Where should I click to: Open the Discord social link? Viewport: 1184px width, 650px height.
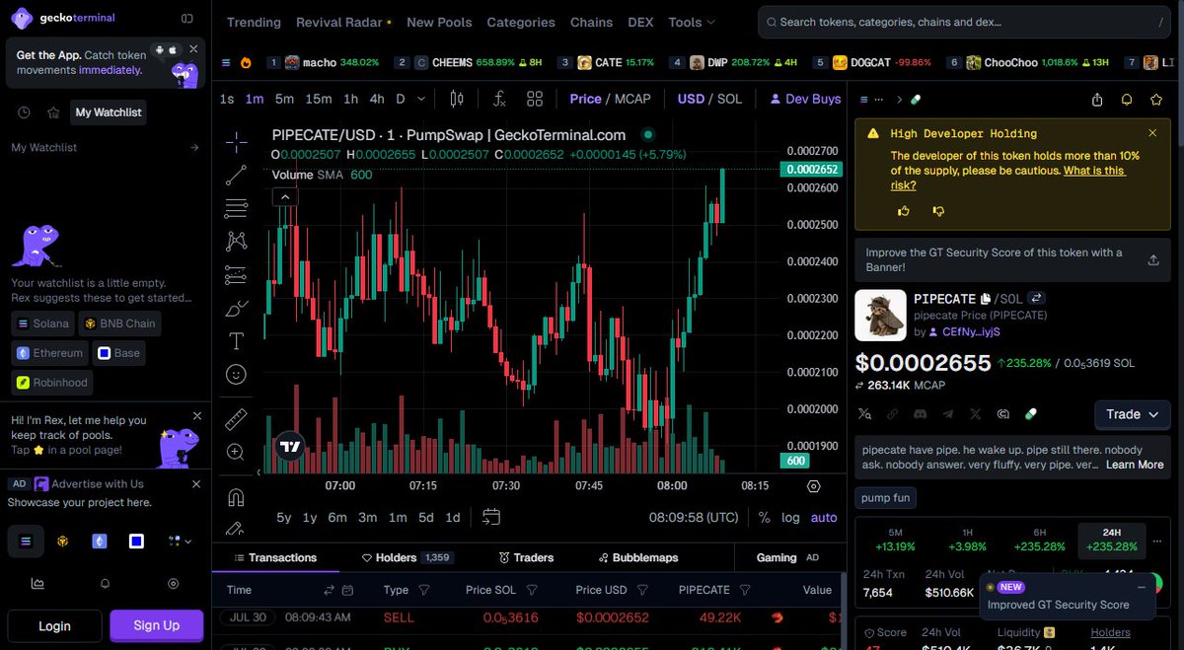pyautogui.click(x=920, y=414)
